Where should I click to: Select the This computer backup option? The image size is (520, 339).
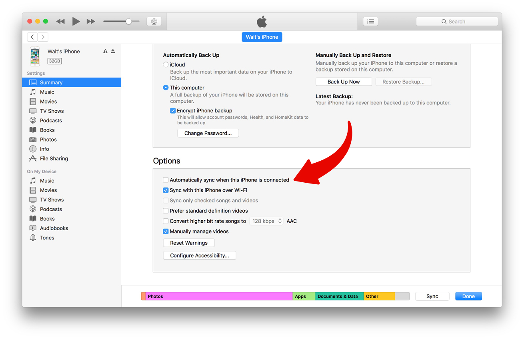166,88
